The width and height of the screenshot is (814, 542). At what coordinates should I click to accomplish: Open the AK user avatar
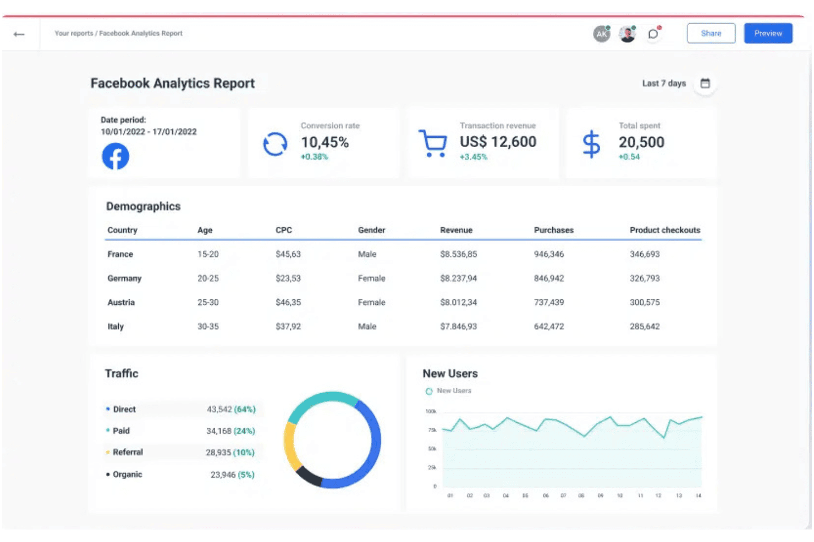(x=602, y=34)
